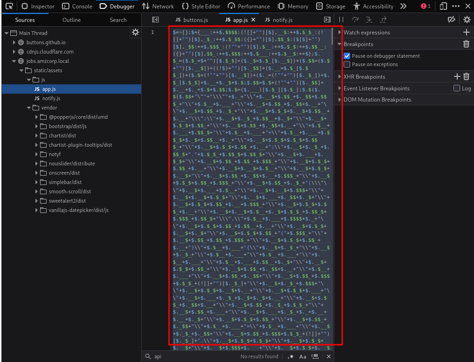Expand the notyf folder
This screenshot has width=474, height=362.
tap(36, 154)
